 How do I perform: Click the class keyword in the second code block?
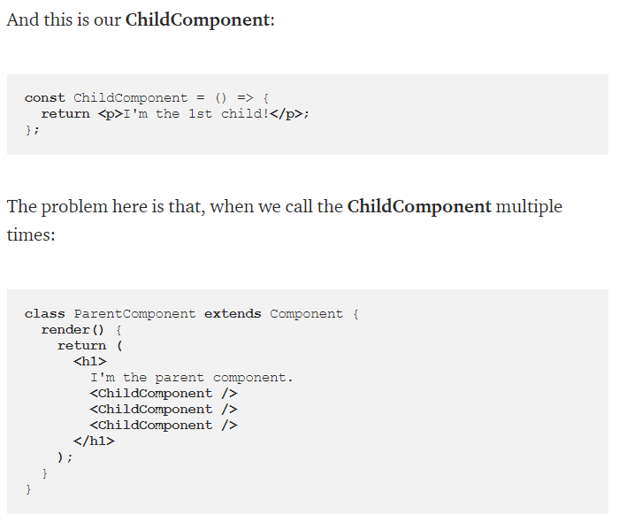tap(45, 313)
